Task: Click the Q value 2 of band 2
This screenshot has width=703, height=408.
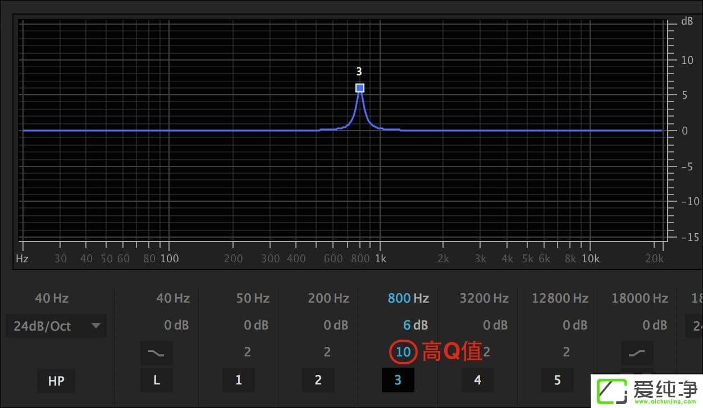Action: (x=327, y=352)
